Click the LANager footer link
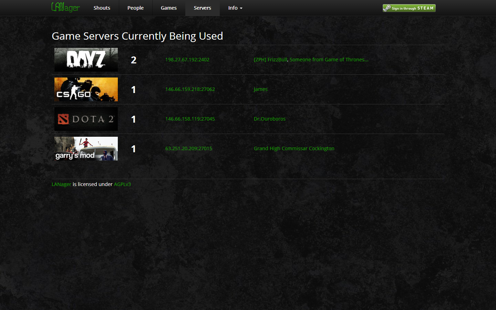The image size is (496, 310). tap(61, 184)
